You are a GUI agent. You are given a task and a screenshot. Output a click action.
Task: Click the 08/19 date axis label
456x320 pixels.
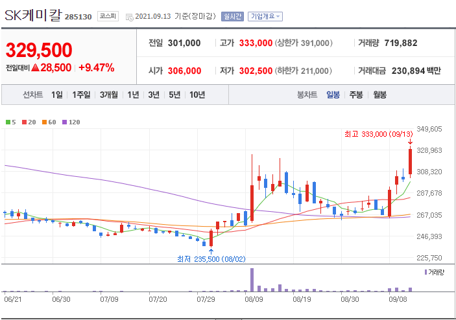302,299
